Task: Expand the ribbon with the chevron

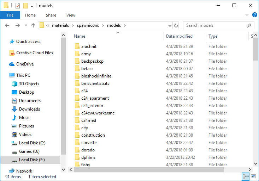Action: click(247, 15)
